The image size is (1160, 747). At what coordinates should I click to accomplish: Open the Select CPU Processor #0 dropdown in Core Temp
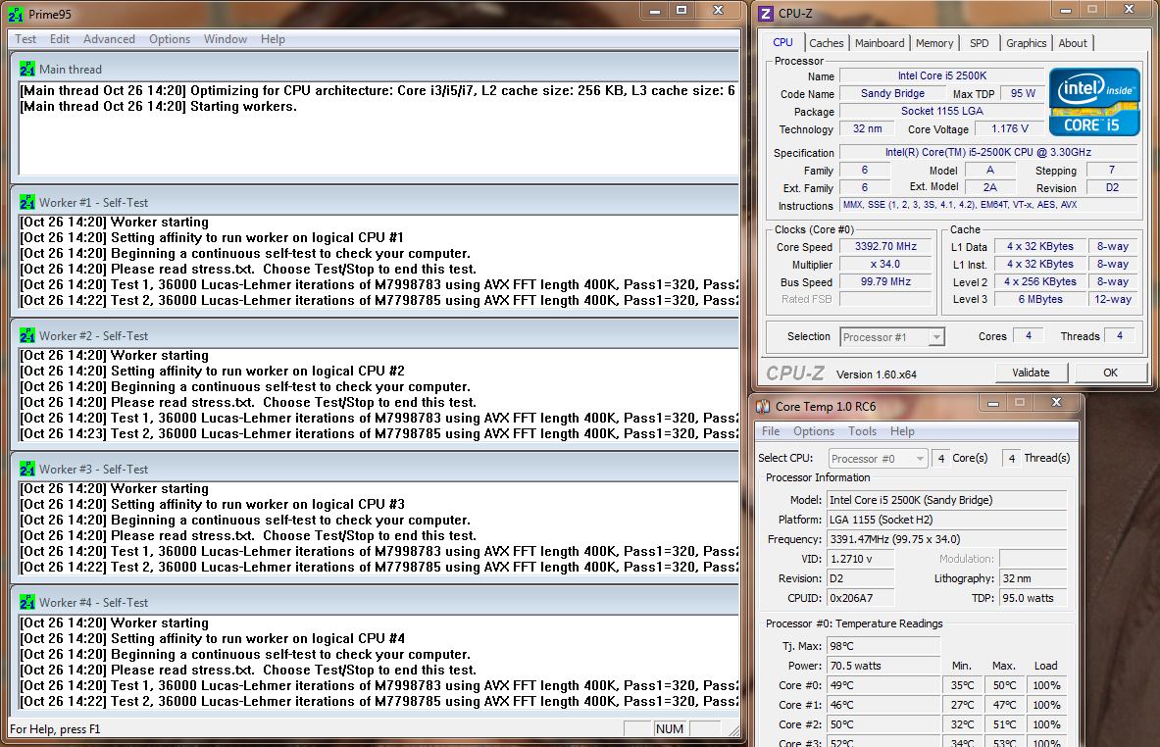878,459
